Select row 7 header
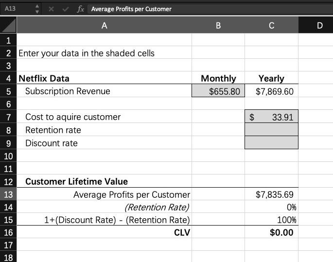This screenshot has width=333, height=262. (8, 117)
